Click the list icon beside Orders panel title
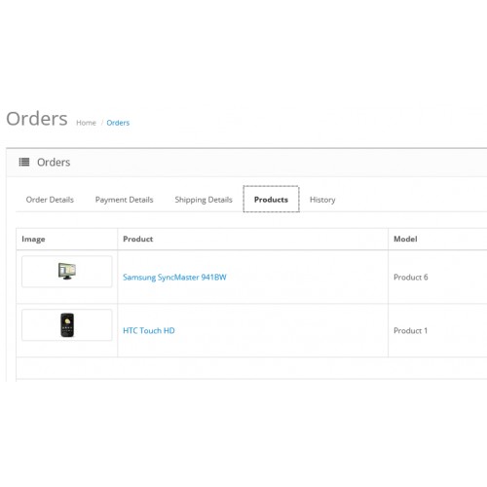487x487 pixels. 24,162
